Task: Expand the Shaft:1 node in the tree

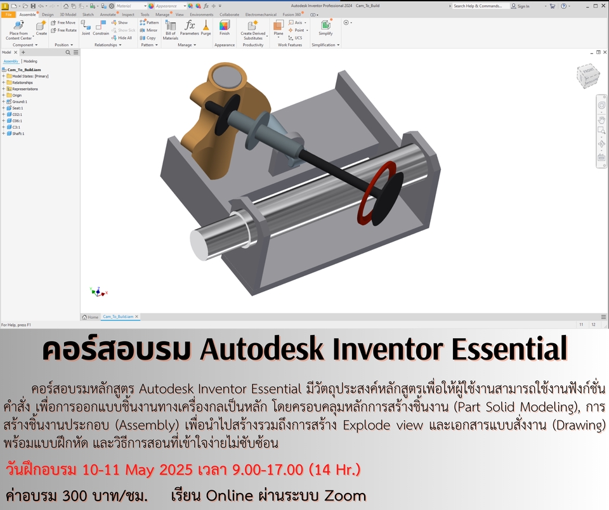Action: tap(3, 134)
